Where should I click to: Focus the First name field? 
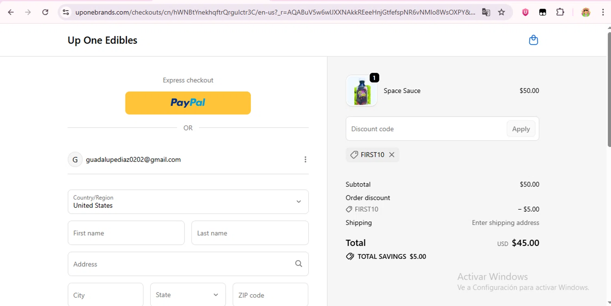pos(126,233)
